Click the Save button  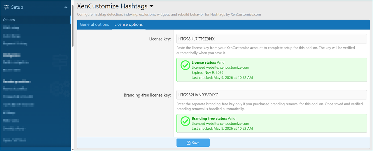pyautogui.click(x=193, y=143)
